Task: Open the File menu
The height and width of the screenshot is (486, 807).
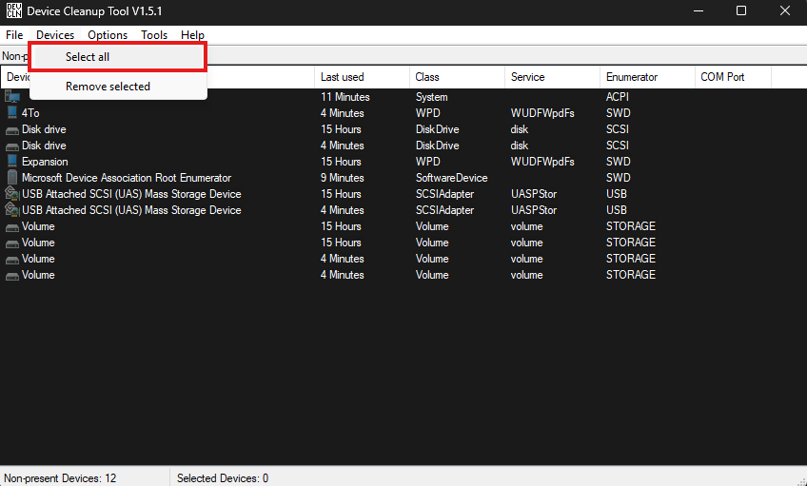Action: click(14, 35)
